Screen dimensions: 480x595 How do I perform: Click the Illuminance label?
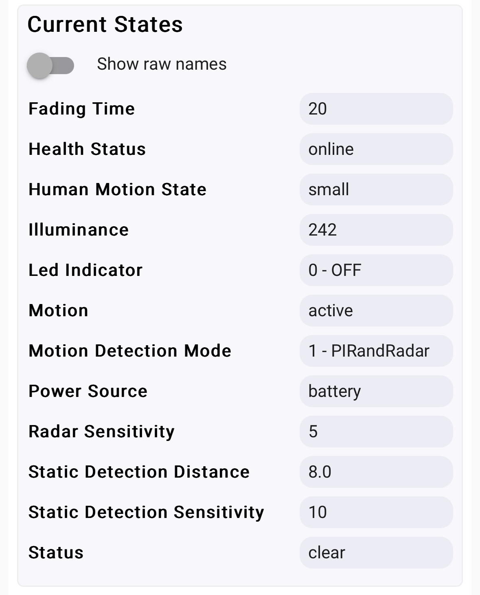(x=79, y=230)
